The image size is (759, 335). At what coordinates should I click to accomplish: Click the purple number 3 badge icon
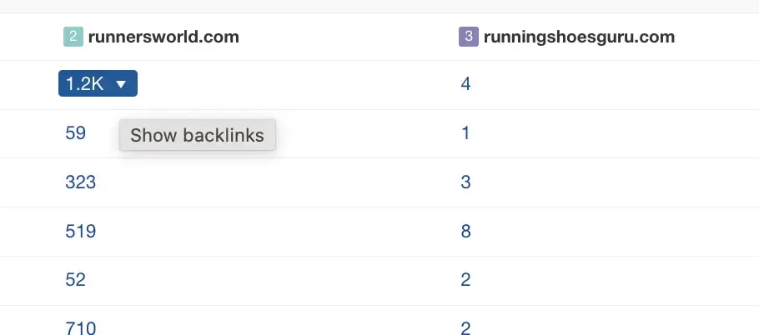click(469, 37)
